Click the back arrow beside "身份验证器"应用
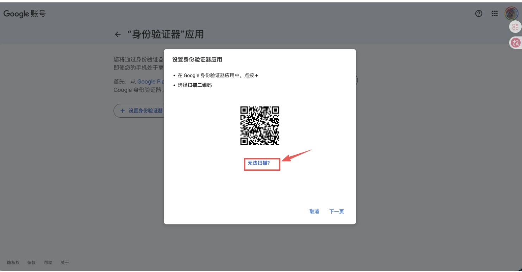522x272 pixels. tap(118, 34)
